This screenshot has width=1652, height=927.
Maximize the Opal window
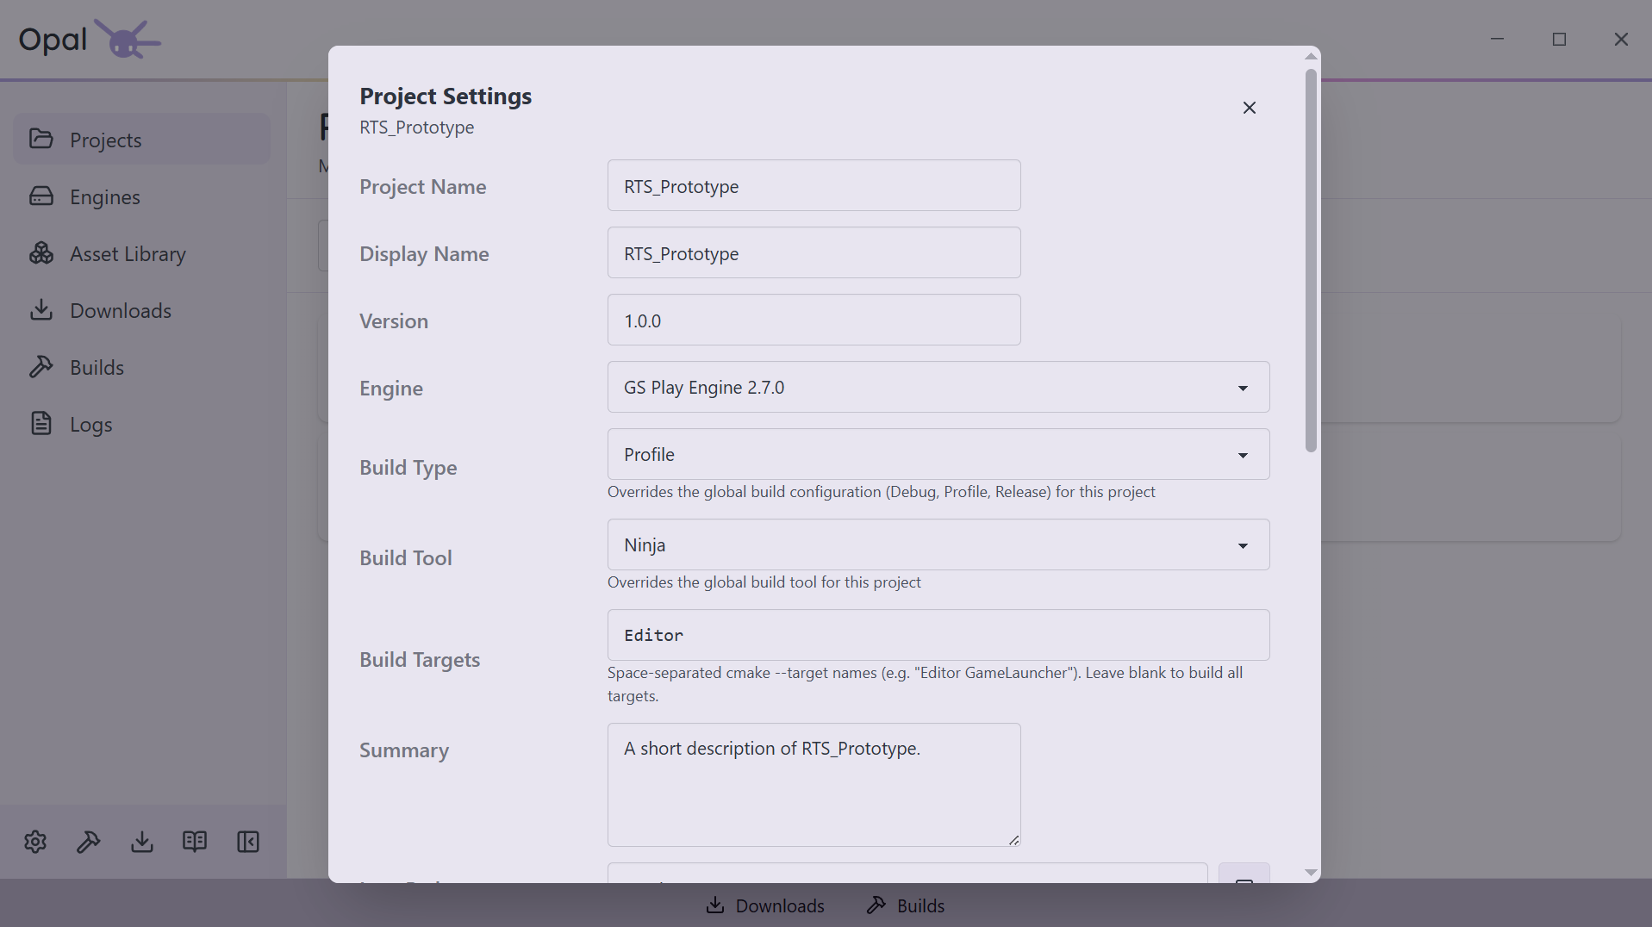pyautogui.click(x=1559, y=39)
